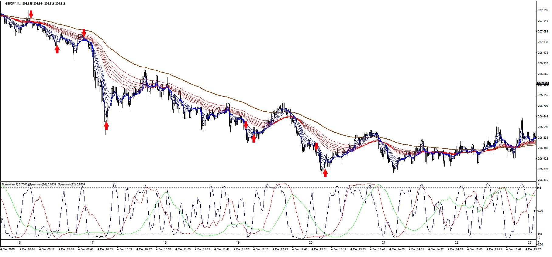Click the -0.8 lower level label on indicator scale
Screen dimensions: 552x257
[x=540, y=234]
